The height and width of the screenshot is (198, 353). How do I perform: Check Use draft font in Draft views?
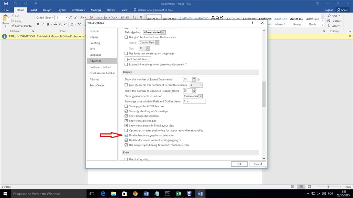(126, 37)
